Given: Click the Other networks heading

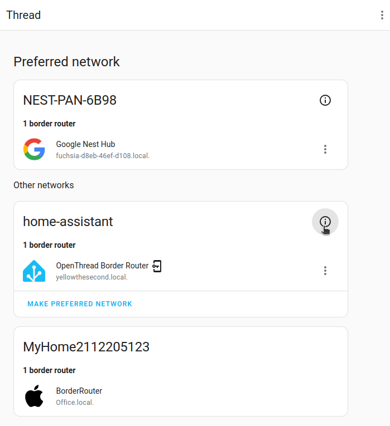Looking at the screenshot, I should (44, 185).
